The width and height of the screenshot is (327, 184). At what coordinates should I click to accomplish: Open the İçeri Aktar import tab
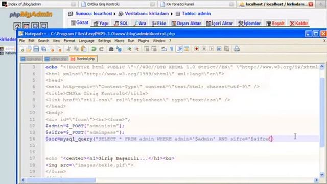click(x=219, y=24)
